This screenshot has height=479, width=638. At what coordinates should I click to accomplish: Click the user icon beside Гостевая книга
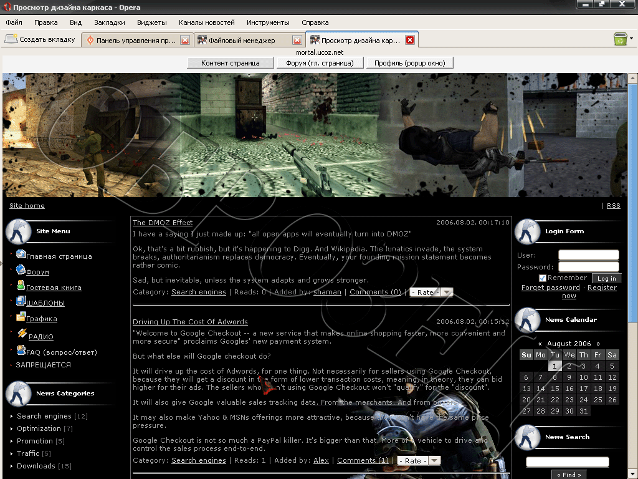pos(21,285)
